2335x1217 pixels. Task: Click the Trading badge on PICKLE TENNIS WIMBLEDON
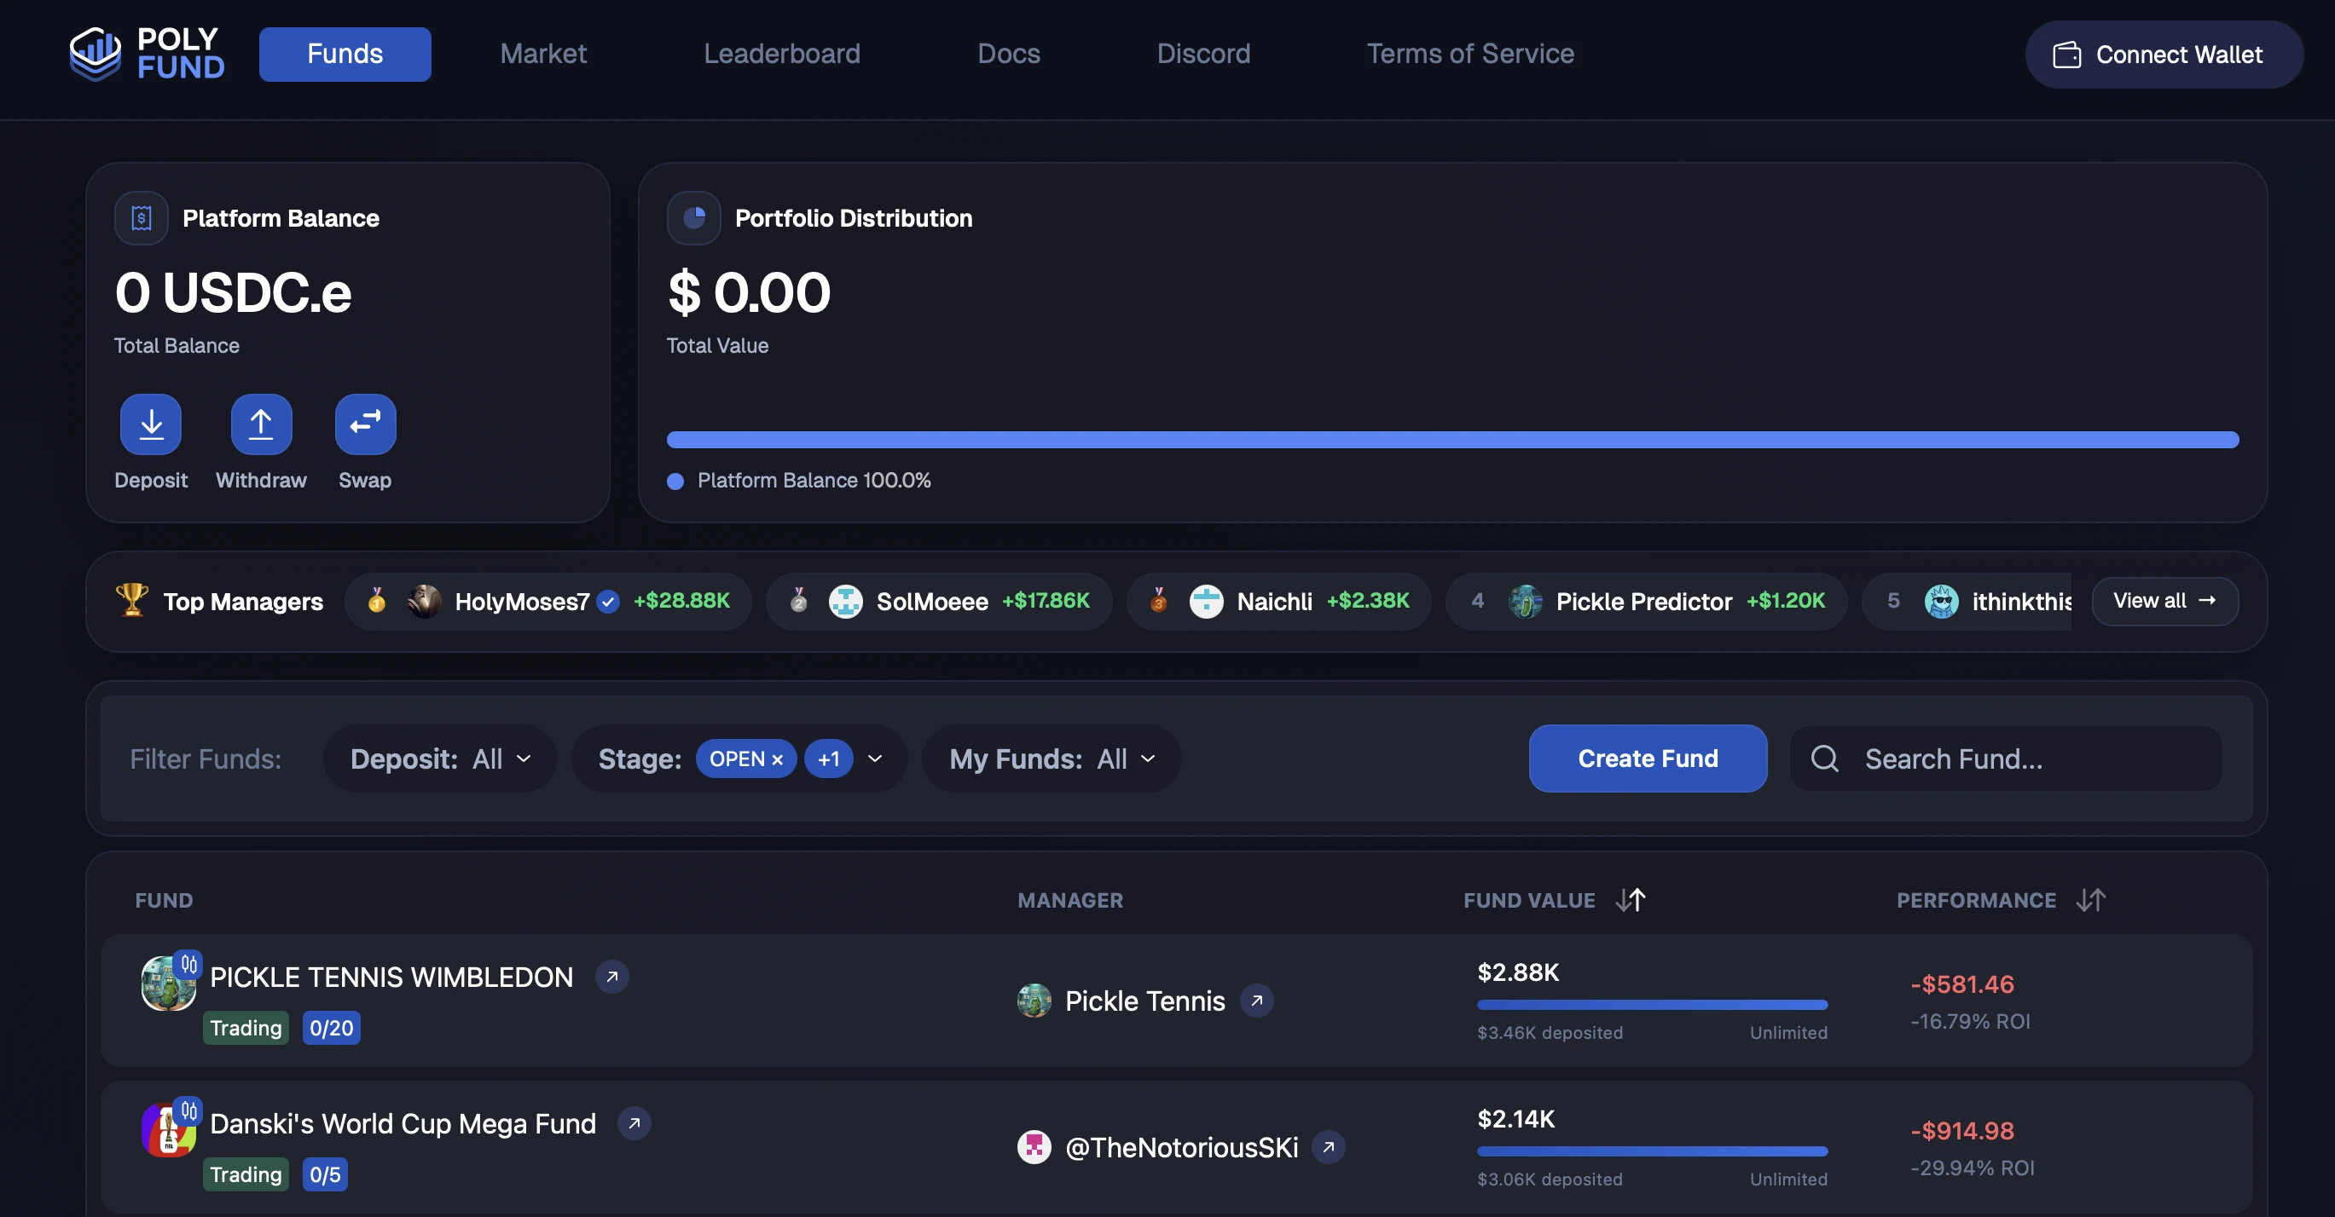[x=246, y=1028]
